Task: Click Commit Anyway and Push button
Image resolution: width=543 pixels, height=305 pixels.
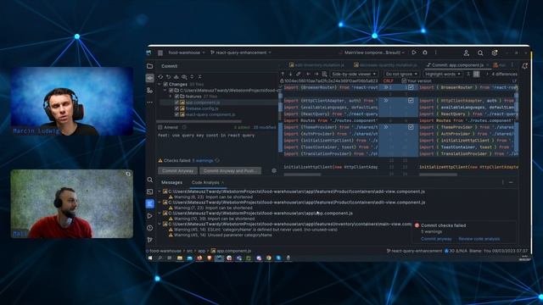Action: [230, 171]
